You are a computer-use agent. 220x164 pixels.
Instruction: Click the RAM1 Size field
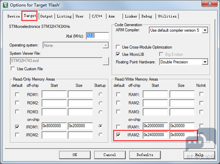[182, 94]
